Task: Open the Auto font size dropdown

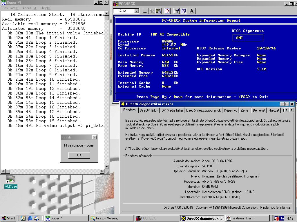Action: coord(137,11)
